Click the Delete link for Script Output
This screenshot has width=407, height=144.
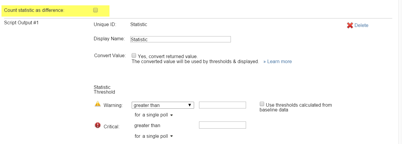coord(361,25)
